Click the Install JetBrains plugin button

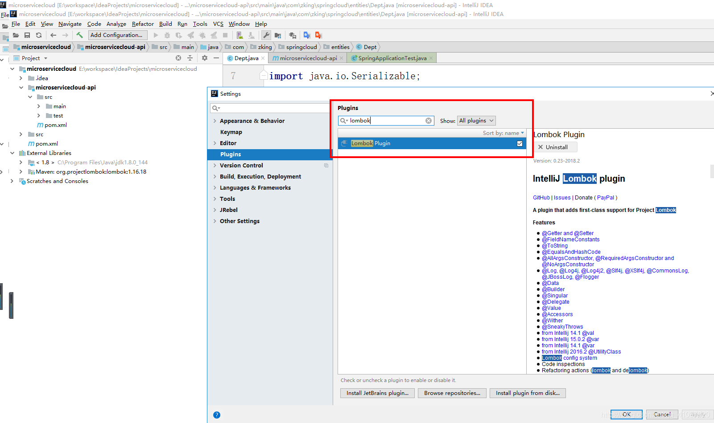(377, 393)
